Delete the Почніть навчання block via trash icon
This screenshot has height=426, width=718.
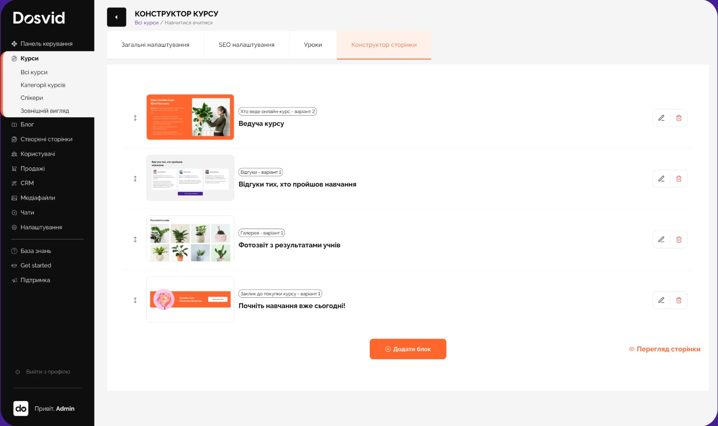[x=678, y=300]
